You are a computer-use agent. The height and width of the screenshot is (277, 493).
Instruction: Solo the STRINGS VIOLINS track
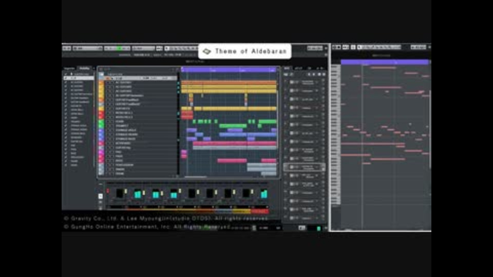(x=111, y=134)
